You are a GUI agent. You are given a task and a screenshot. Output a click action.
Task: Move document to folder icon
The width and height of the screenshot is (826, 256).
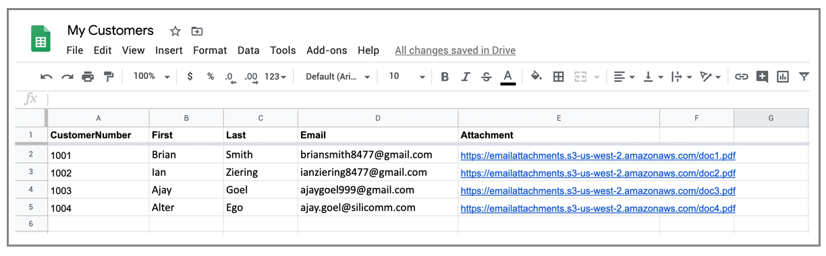pyautogui.click(x=196, y=31)
